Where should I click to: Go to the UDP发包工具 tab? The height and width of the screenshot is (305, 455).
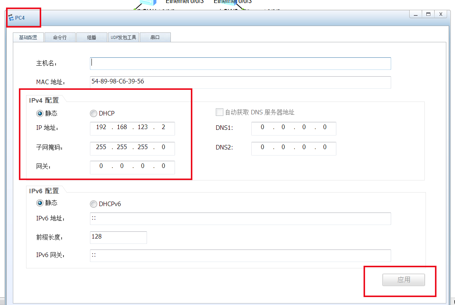pyautogui.click(x=123, y=37)
